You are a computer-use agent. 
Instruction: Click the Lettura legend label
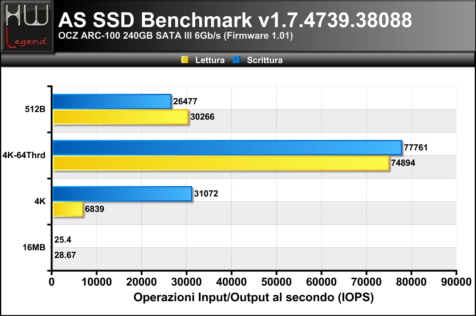point(210,60)
